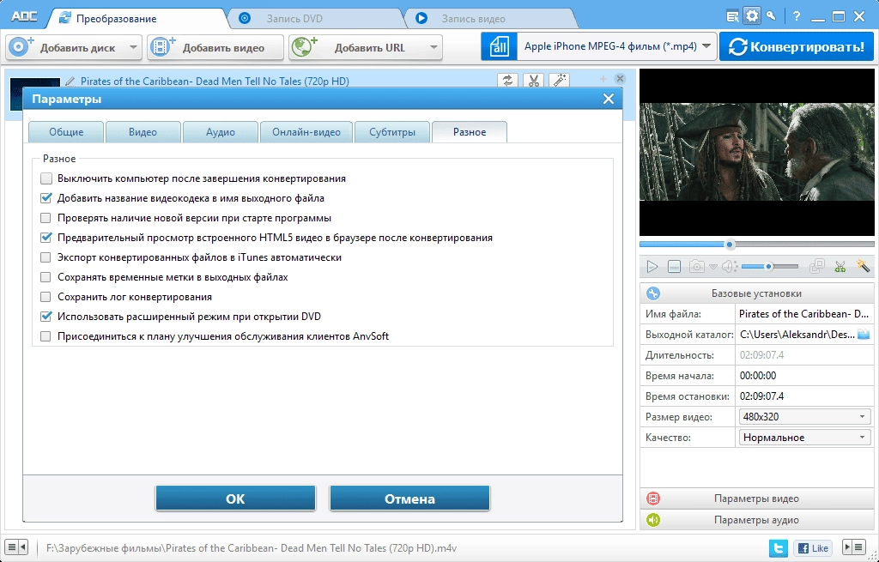Click the Время начала 00:00:00 field
The image size is (879, 562).
coord(803,376)
